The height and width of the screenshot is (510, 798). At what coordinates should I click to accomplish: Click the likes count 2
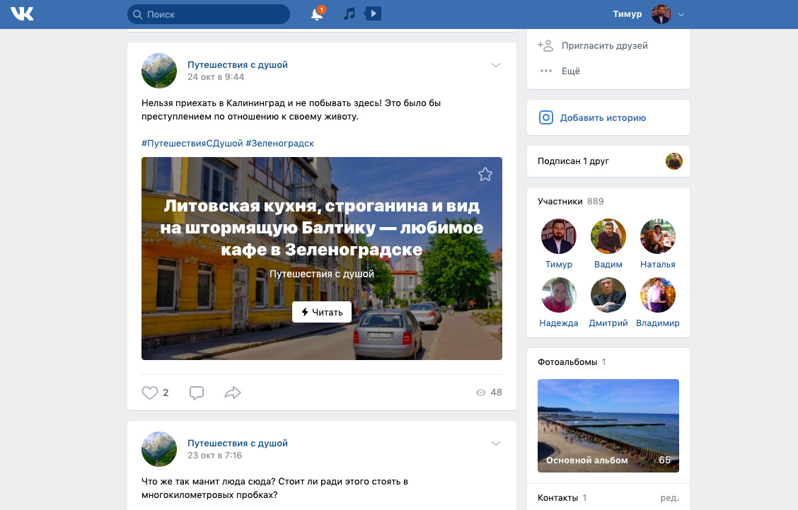coord(166,393)
